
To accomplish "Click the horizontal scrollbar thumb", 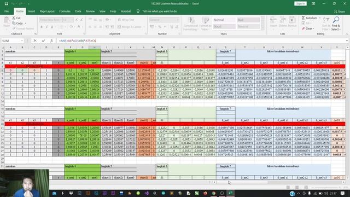I will pos(243,182).
